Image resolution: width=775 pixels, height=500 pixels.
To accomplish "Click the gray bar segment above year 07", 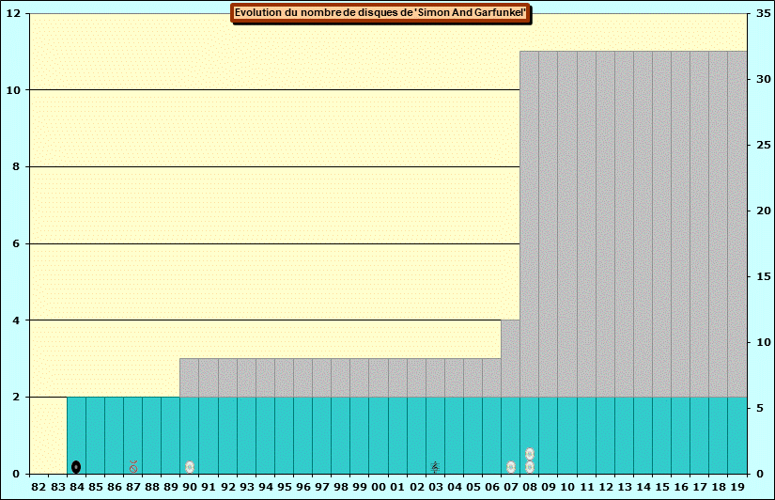I will (x=510, y=358).
